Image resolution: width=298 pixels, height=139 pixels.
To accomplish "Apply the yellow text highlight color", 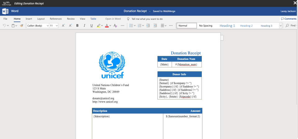I will pos(98,26).
